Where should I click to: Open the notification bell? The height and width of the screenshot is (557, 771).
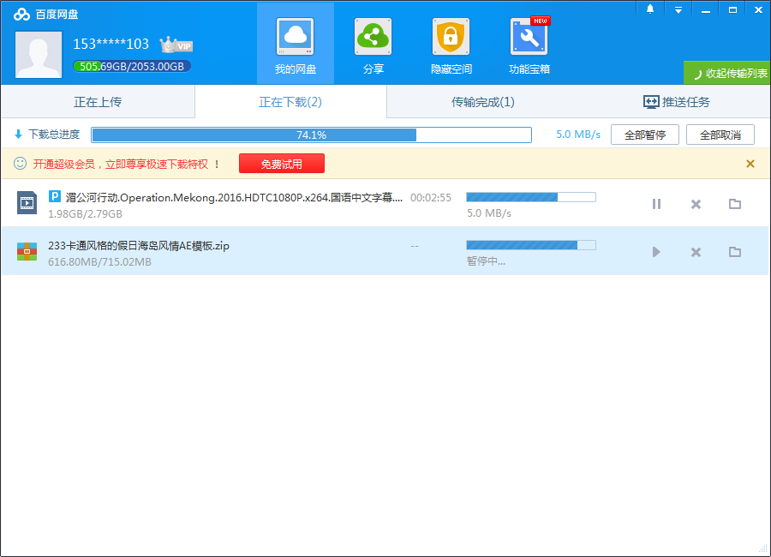[650, 9]
